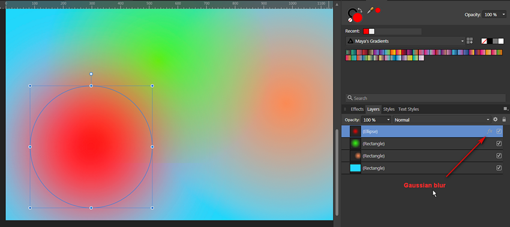Switch to the Layers tab
The image size is (510, 227).
tap(373, 109)
